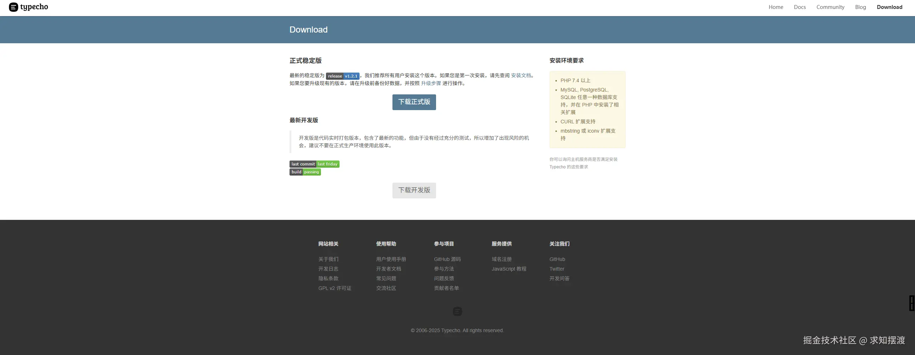Click the dark widget on right edge
Screen dimensions: 915x355
[x=912, y=303]
